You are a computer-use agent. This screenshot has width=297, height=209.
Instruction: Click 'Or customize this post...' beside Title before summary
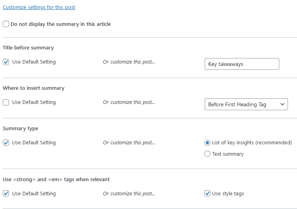point(129,62)
